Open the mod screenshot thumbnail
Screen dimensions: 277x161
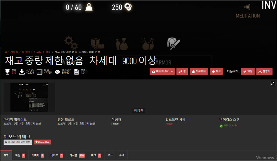[29, 97]
